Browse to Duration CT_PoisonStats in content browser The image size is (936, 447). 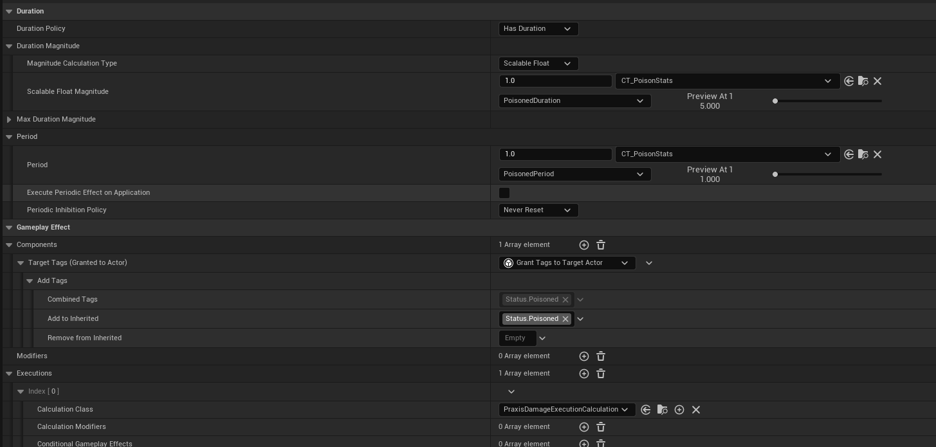coord(863,81)
